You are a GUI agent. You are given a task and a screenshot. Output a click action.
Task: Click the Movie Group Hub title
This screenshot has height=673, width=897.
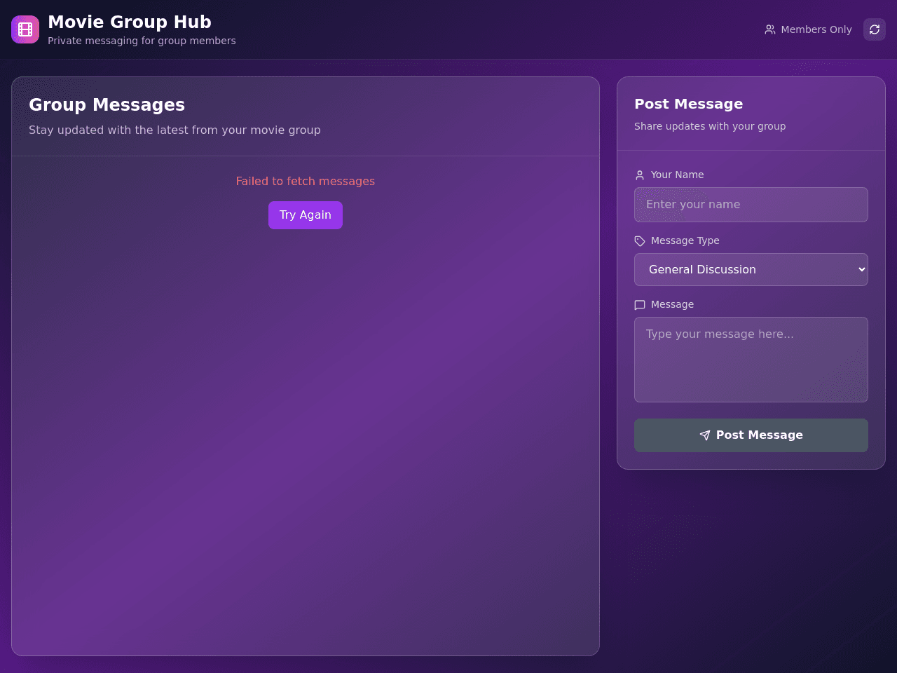point(130,22)
